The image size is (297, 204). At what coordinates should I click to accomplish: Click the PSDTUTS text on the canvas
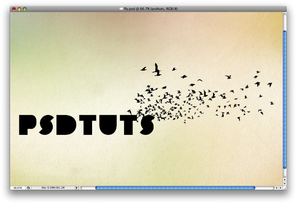tap(87, 125)
